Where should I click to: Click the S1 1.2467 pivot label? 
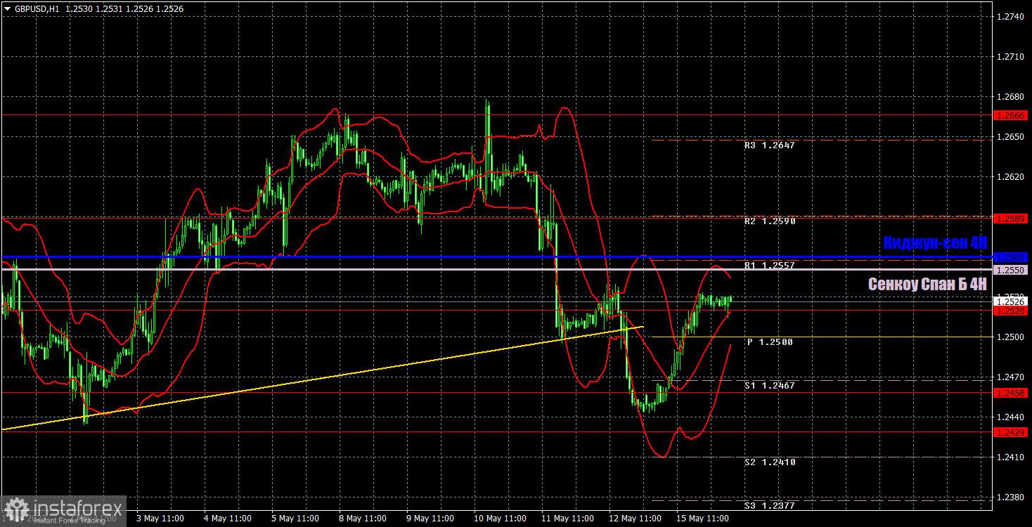click(x=769, y=386)
